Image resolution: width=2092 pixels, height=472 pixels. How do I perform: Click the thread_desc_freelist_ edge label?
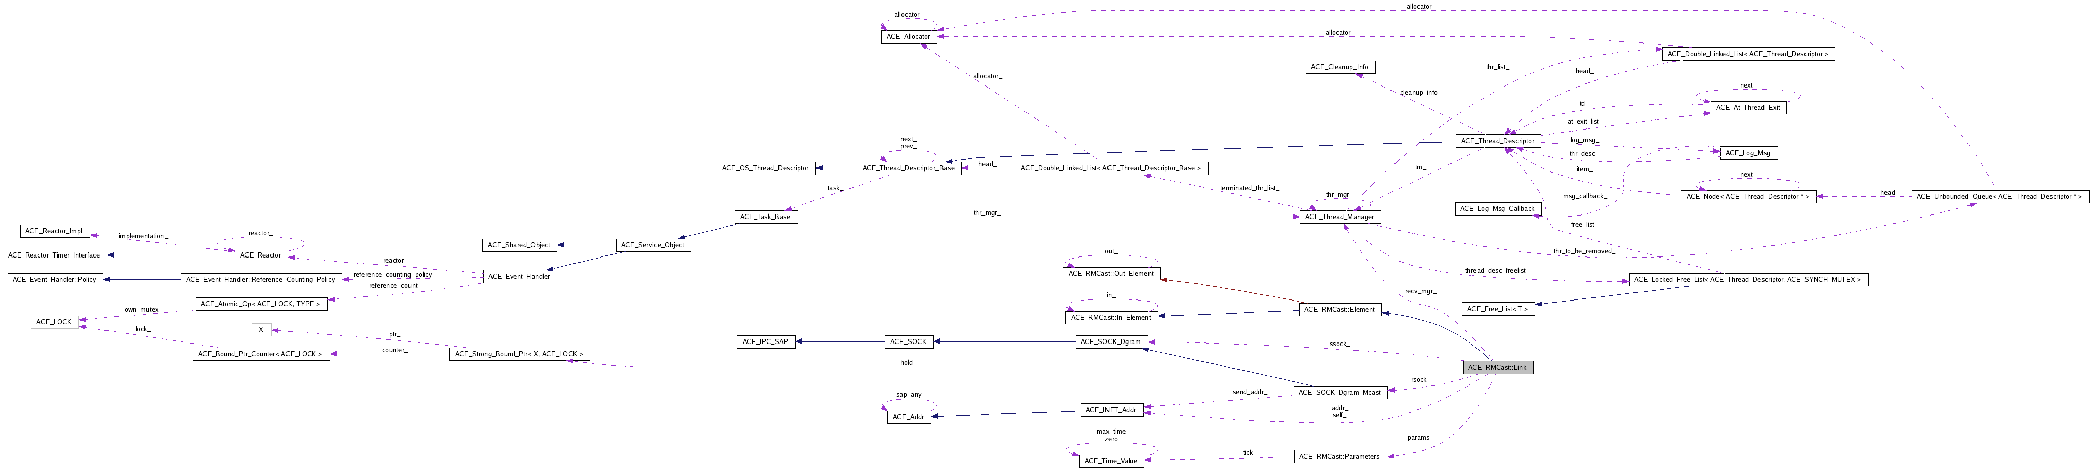[x=1497, y=270]
